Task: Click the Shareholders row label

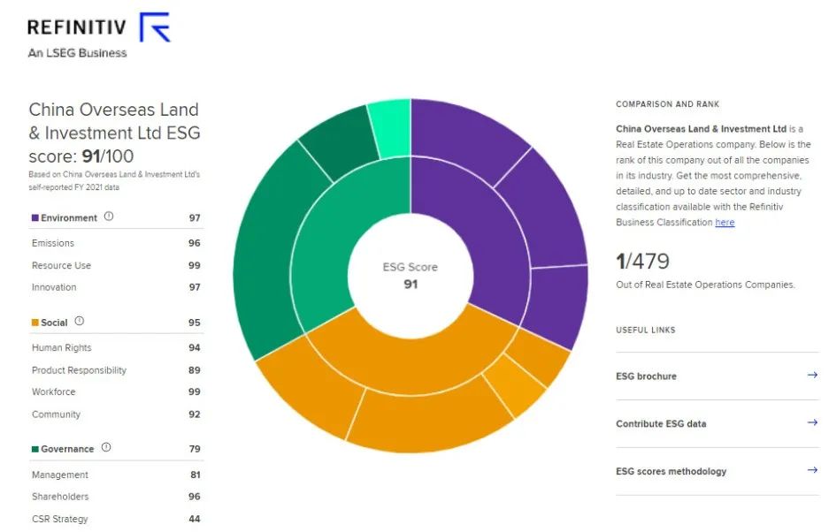Action: (60, 497)
